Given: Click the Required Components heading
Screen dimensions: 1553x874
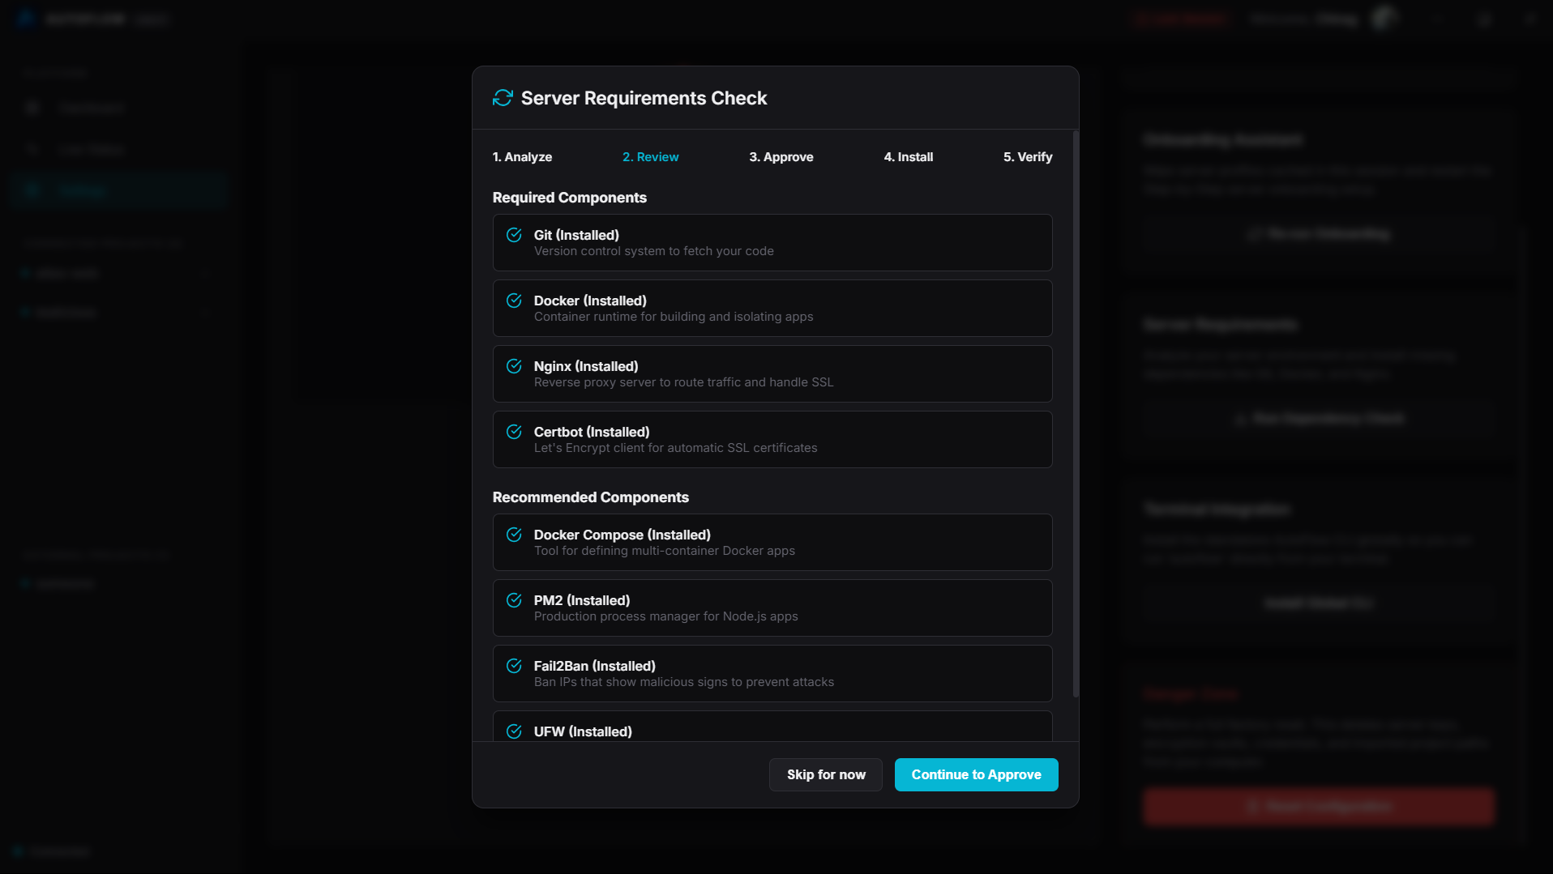Looking at the screenshot, I should click(x=570, y=198).
